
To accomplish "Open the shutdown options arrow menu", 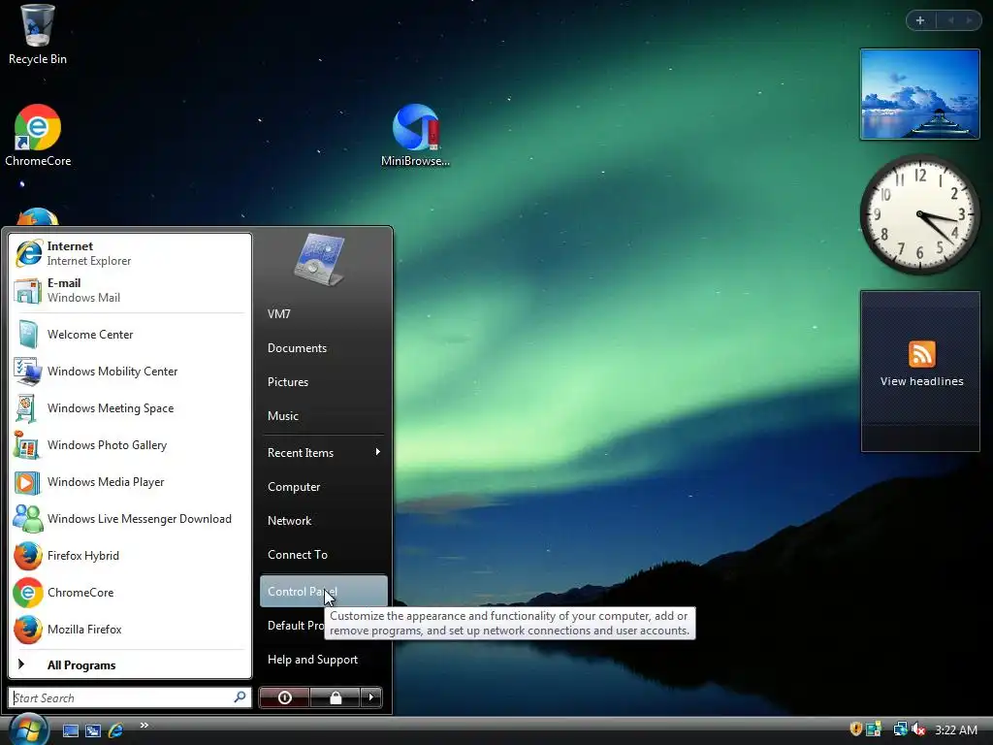I will click(371, 697).
